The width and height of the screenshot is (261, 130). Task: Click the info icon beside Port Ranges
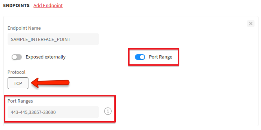(108, 111)
